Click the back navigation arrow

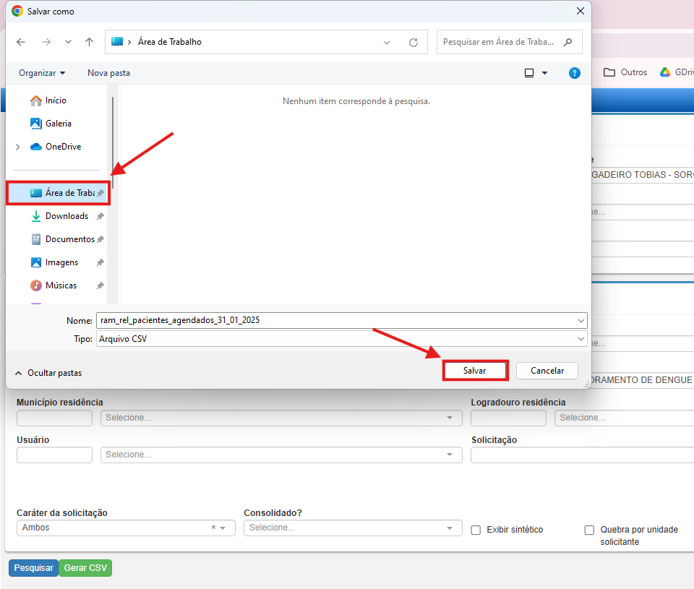pos(22,42)
